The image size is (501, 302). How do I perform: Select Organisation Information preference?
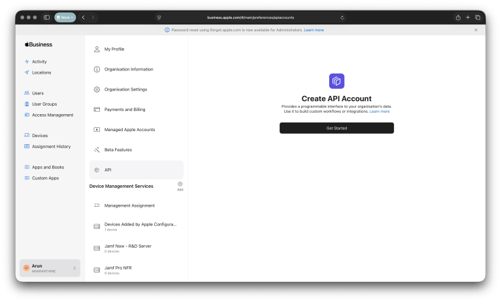(137, 69)
